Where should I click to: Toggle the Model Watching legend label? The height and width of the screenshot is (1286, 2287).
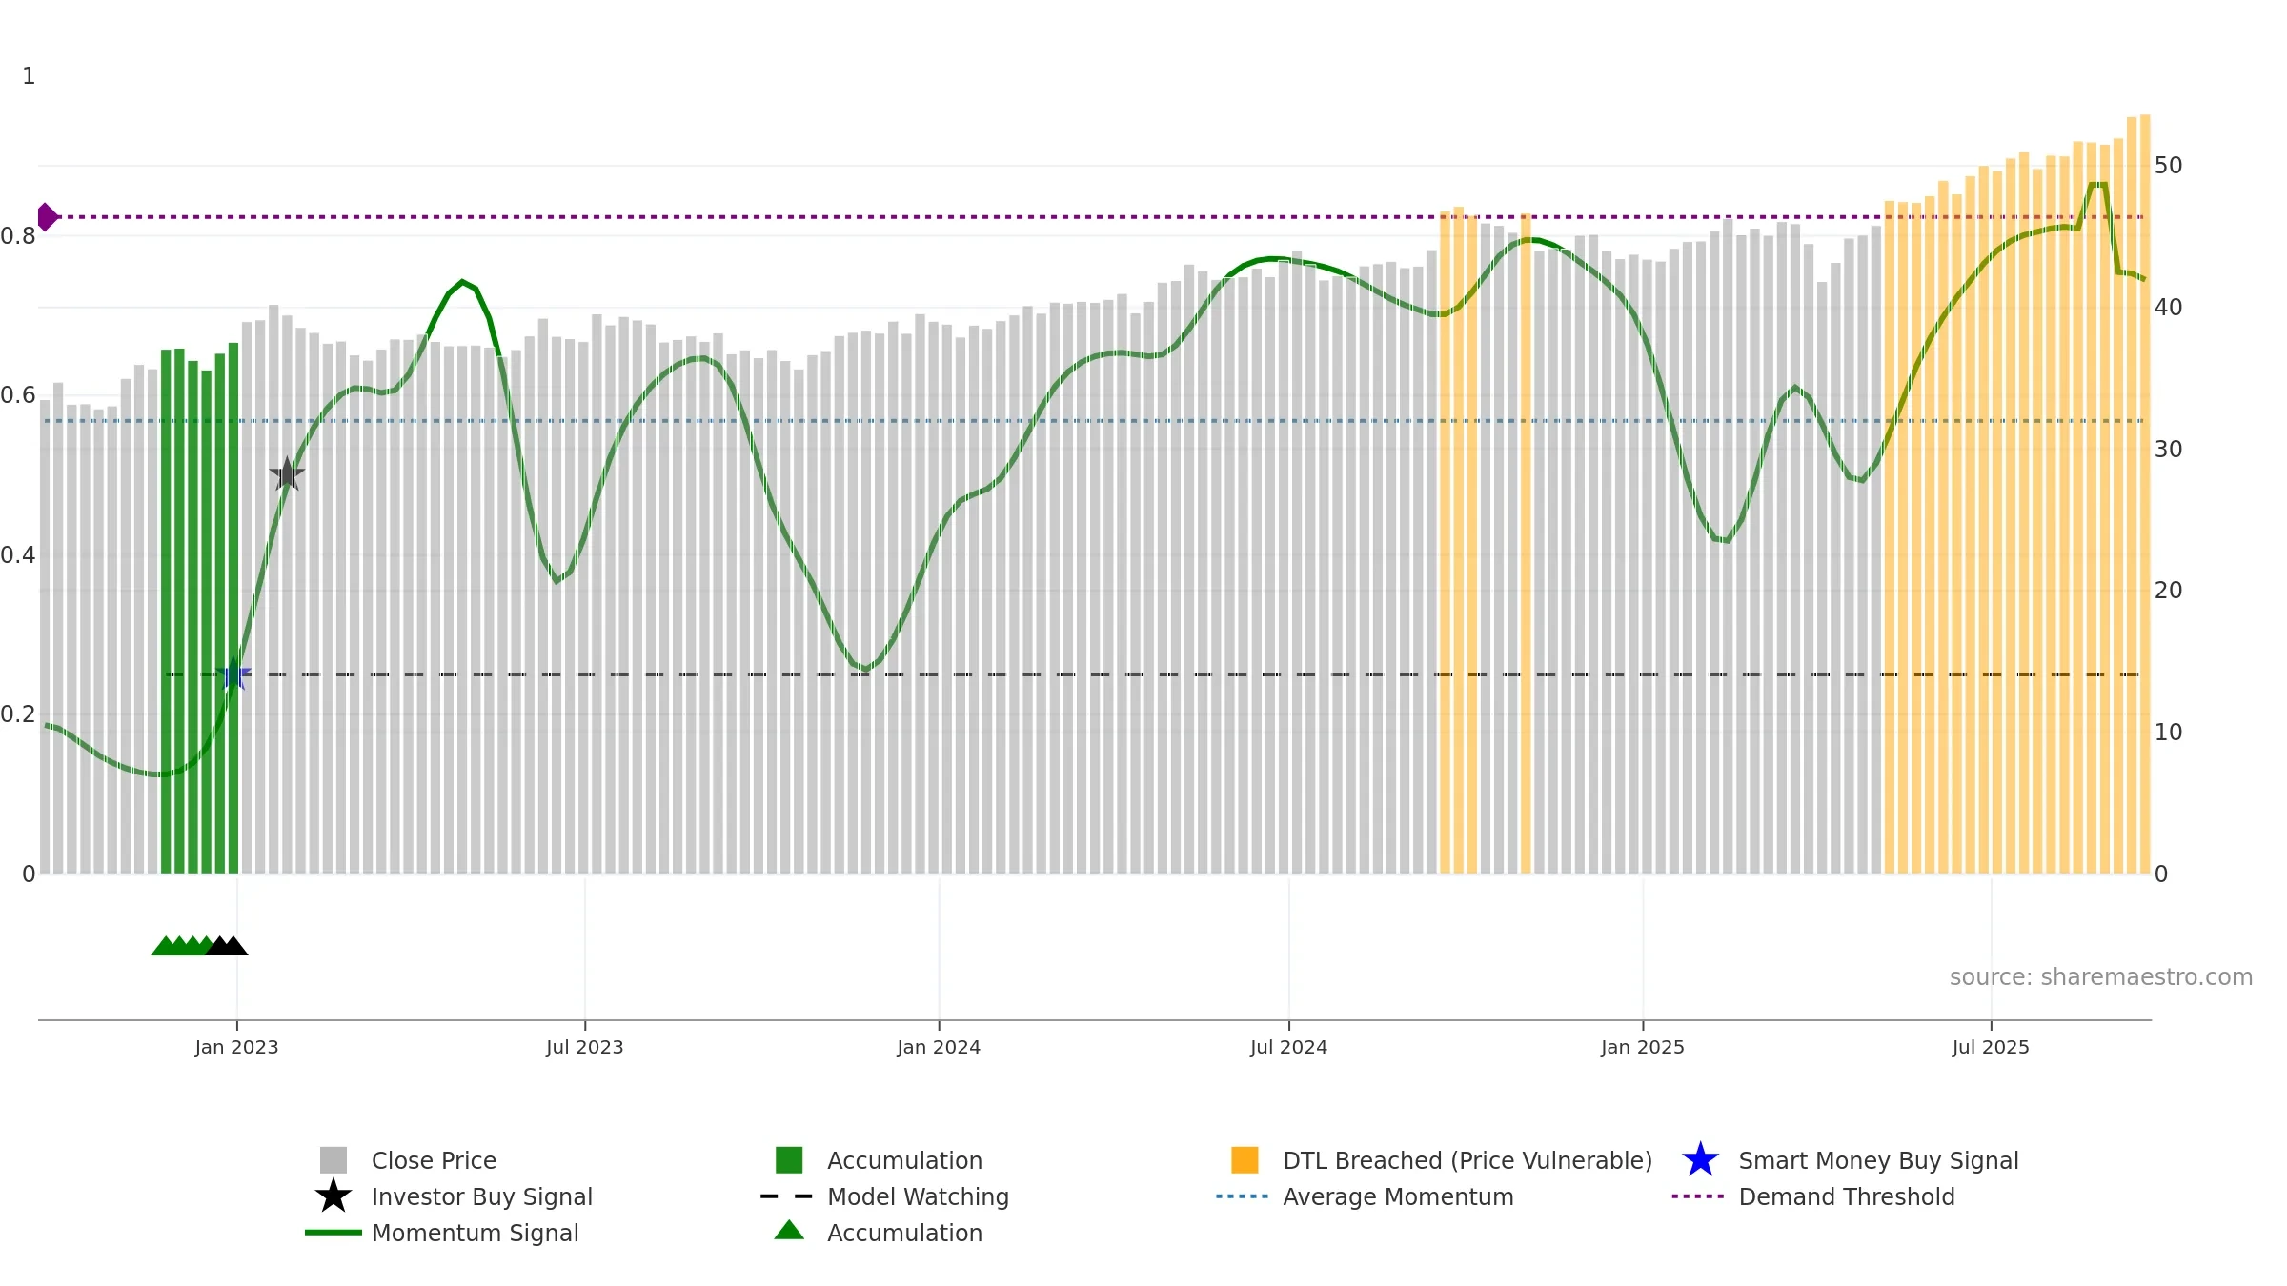coord(918,1197)
